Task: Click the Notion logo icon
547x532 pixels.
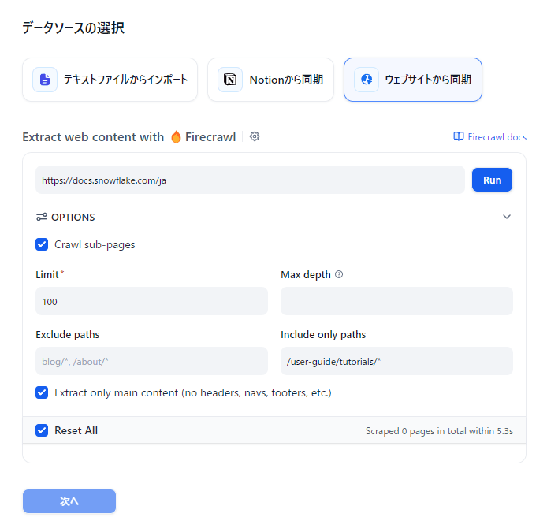Action: point(230,80)
